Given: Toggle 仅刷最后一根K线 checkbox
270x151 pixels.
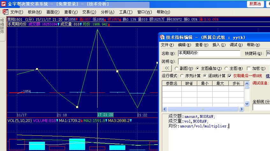Looking at the screenshot, I should [x=230, y=76].
